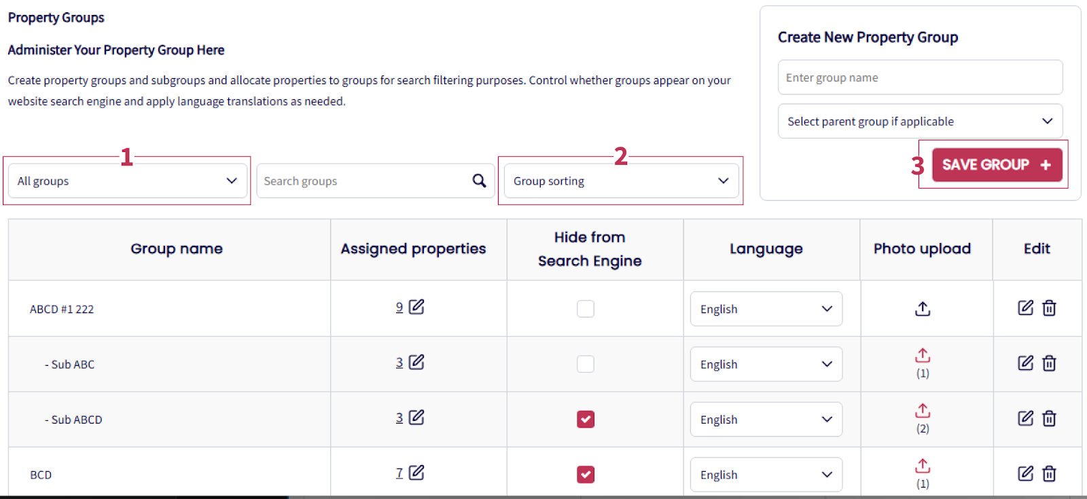This screenshot has width=1087, height=499.
Task: Expand the Group sorting dropdown
Action: (x=621, y=181)
